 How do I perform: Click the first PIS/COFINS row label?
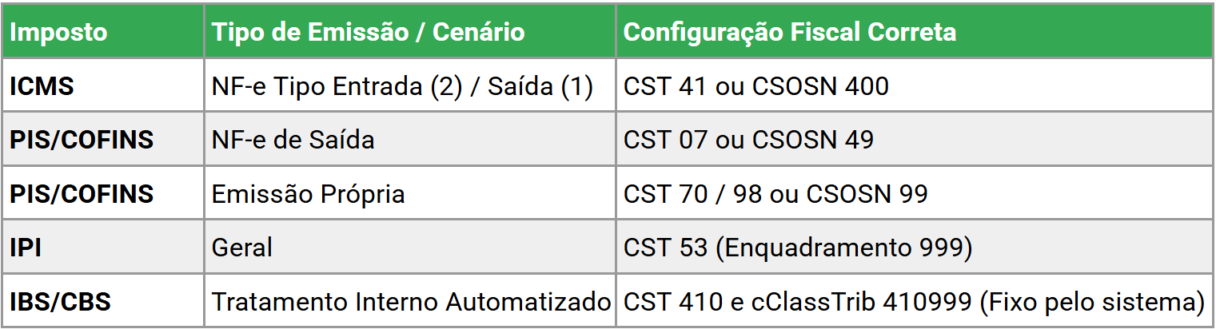[x=81, y=140]
